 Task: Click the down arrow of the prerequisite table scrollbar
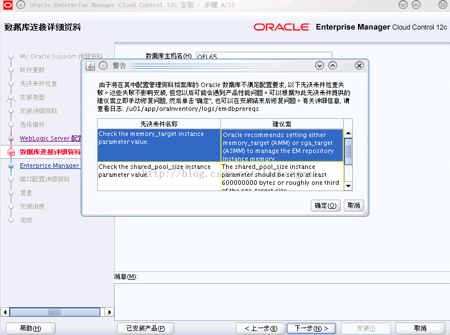348,186
